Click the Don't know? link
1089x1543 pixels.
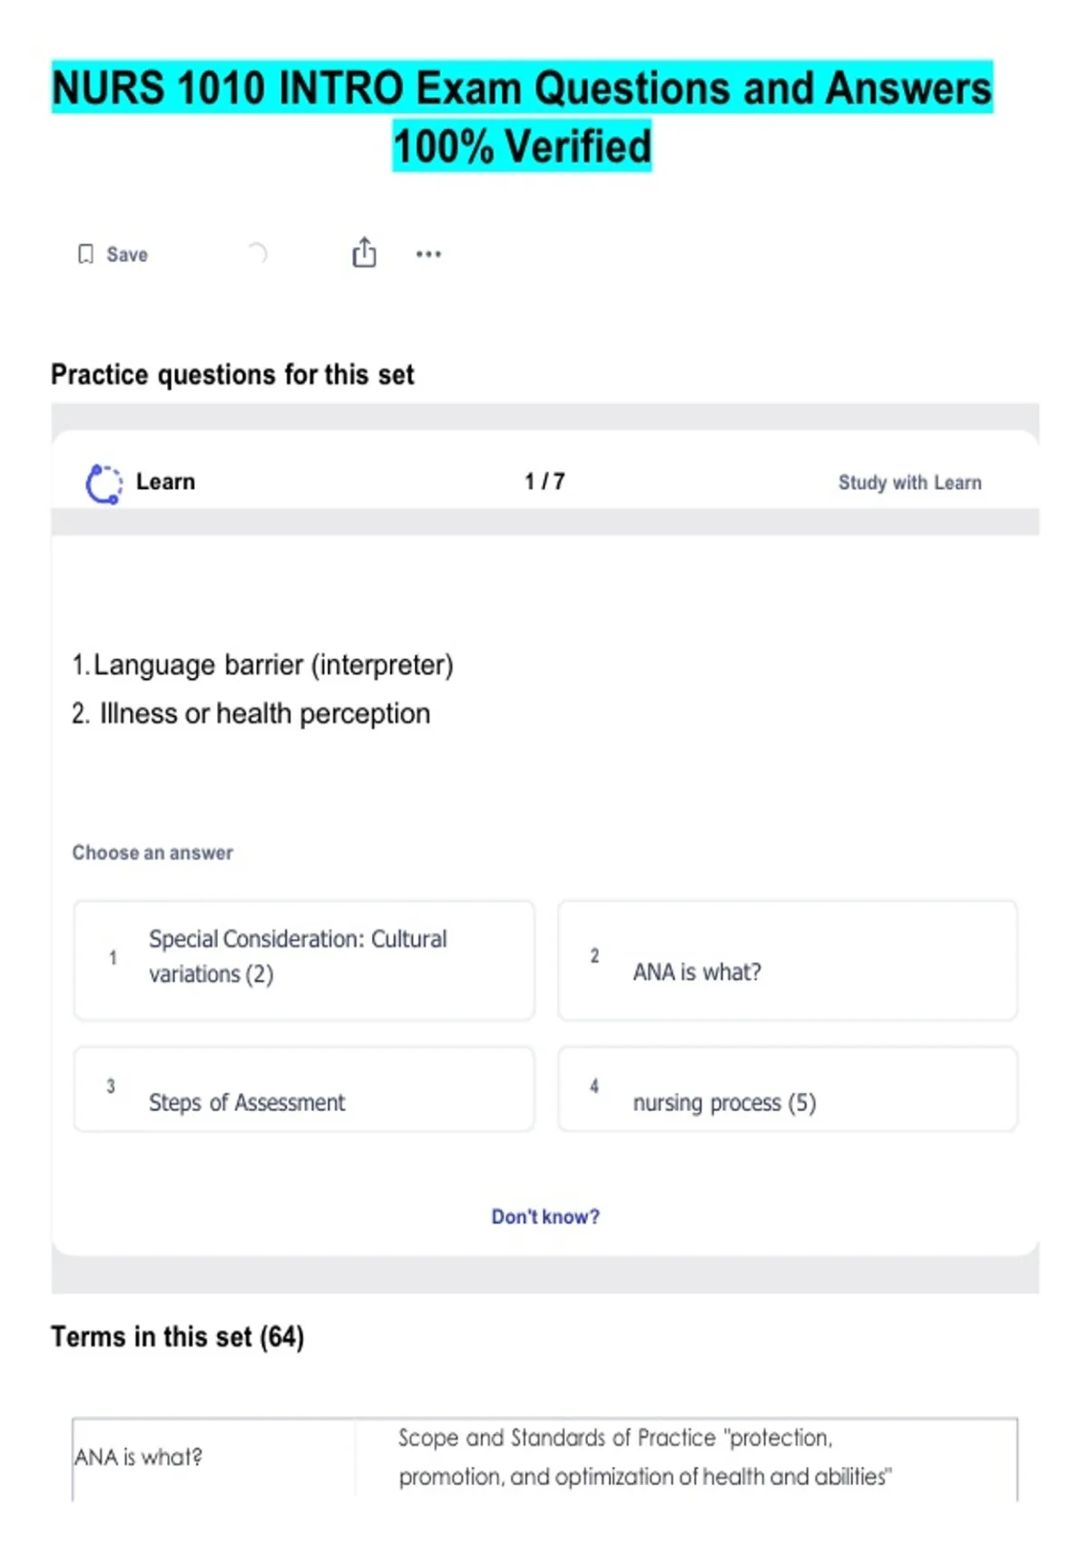pos(545,1216)
